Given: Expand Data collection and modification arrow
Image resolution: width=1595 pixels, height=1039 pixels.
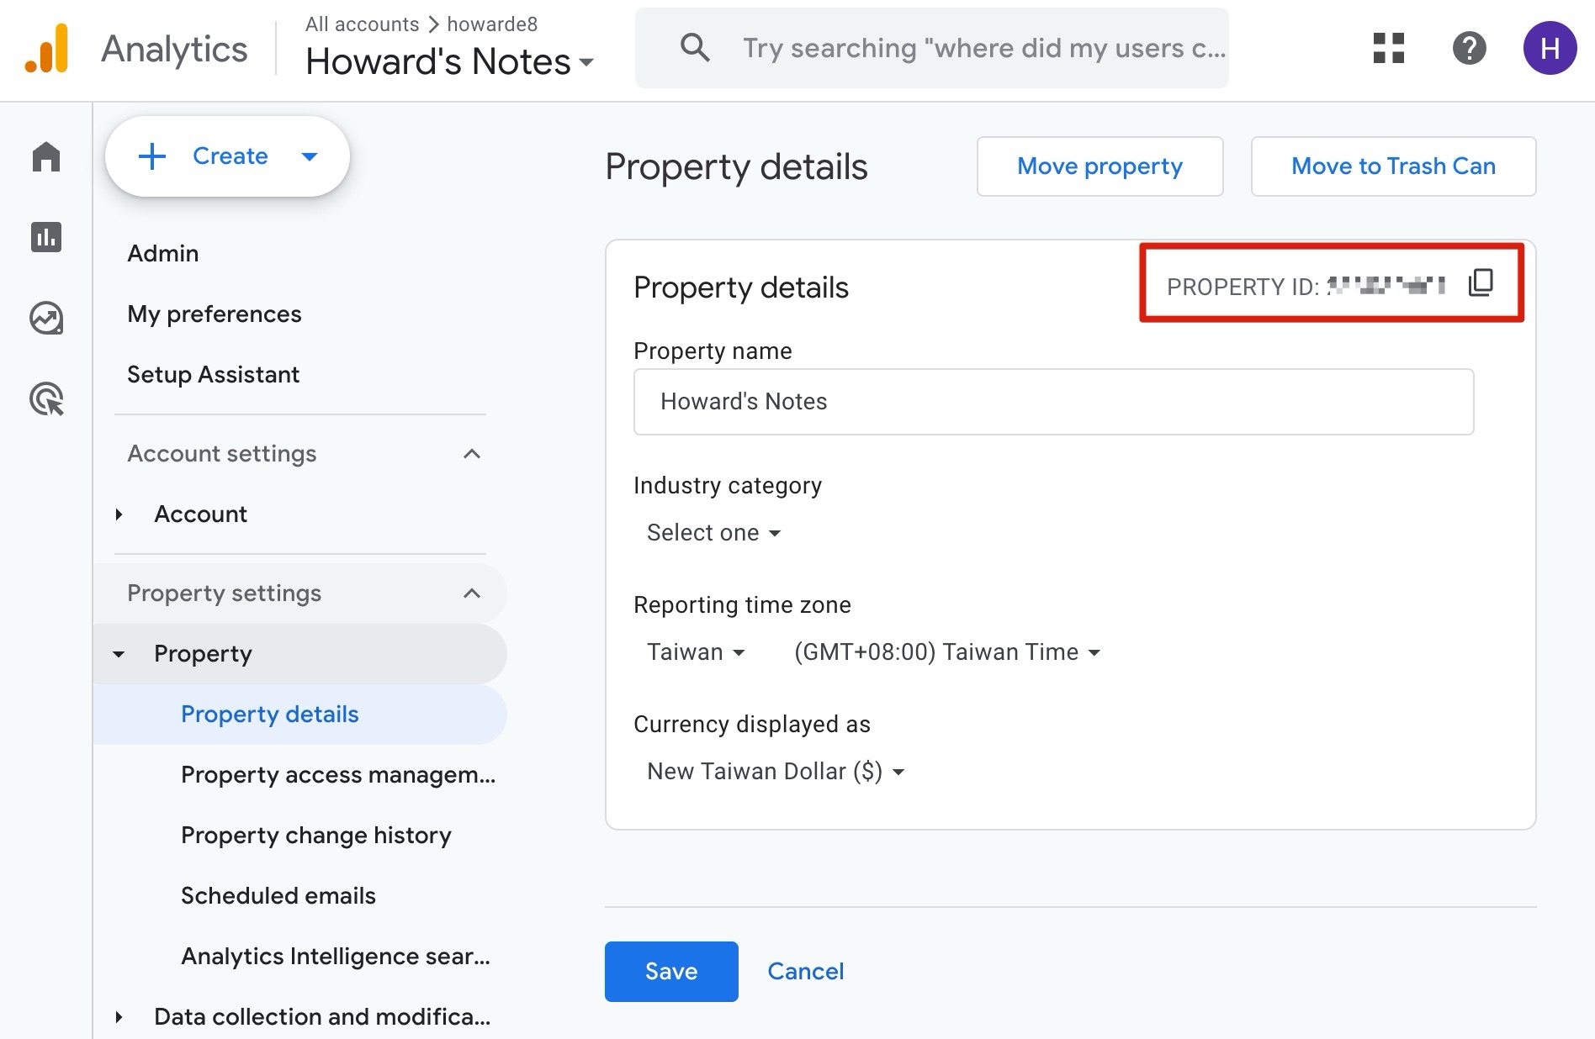Looking at the screenshot, I should click(x=119, y=1017).
